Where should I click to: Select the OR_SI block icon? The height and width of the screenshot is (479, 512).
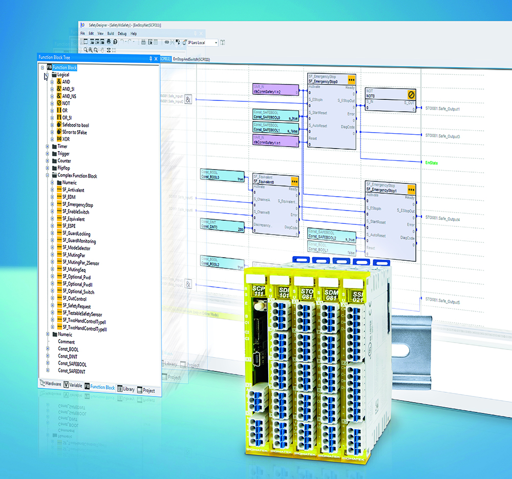tap(59, 117)
